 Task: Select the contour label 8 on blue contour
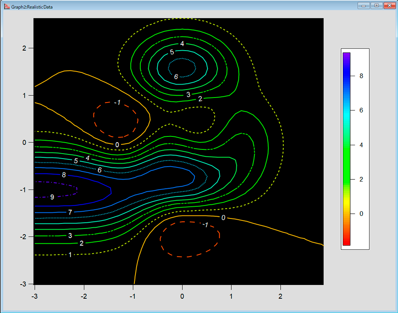tap(64, 175)
